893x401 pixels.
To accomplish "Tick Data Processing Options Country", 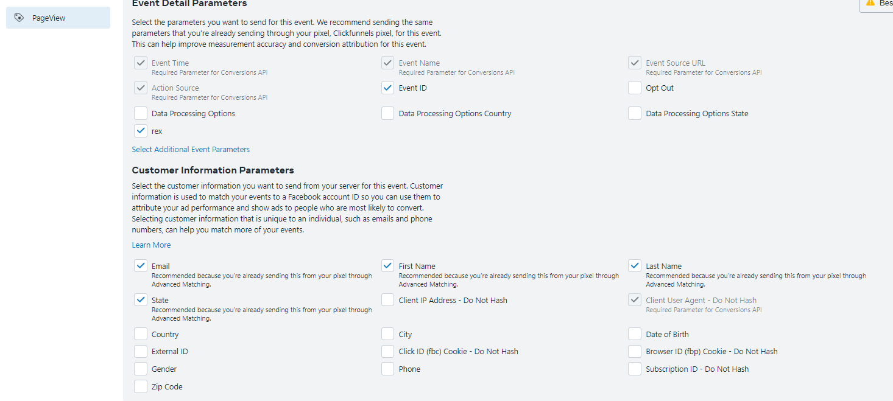I will [x=387, y=113].
